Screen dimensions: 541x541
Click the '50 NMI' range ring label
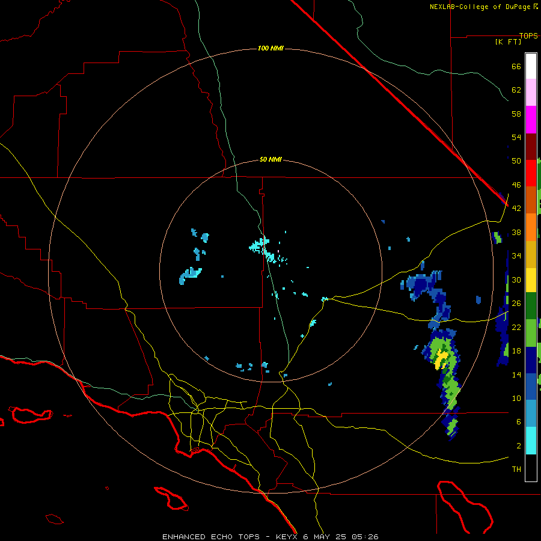click(x=270, y=159)
